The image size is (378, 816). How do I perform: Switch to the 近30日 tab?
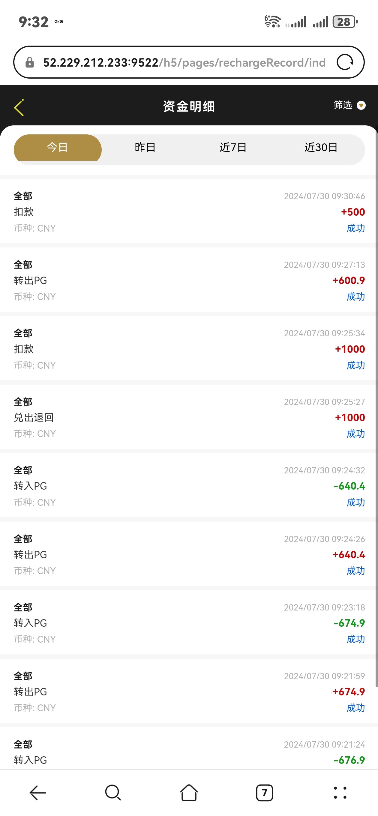point(321,148)
